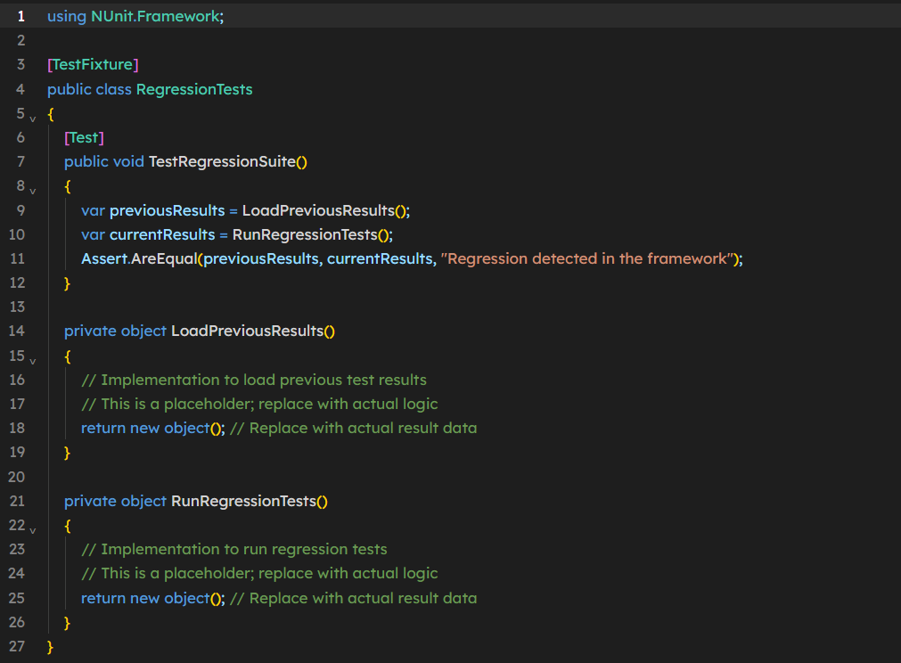Click the LoadPreviousResults method declaration on line 14
The height and width of the screenshot is (663, 901).
click(248, 331)
